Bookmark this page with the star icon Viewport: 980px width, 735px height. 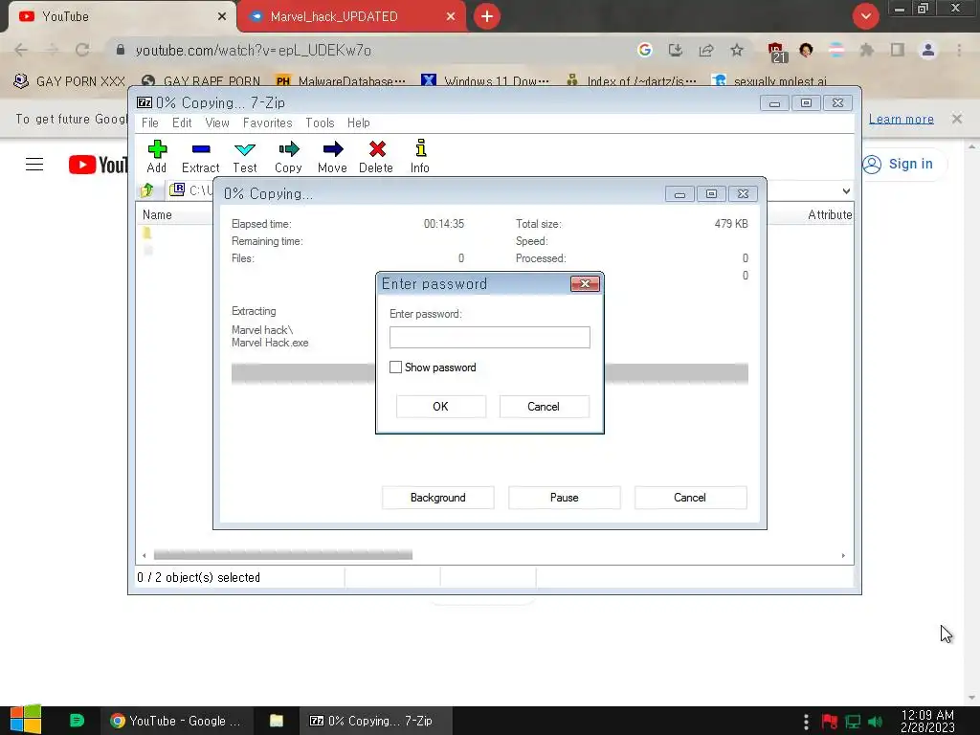pos(737,50)
